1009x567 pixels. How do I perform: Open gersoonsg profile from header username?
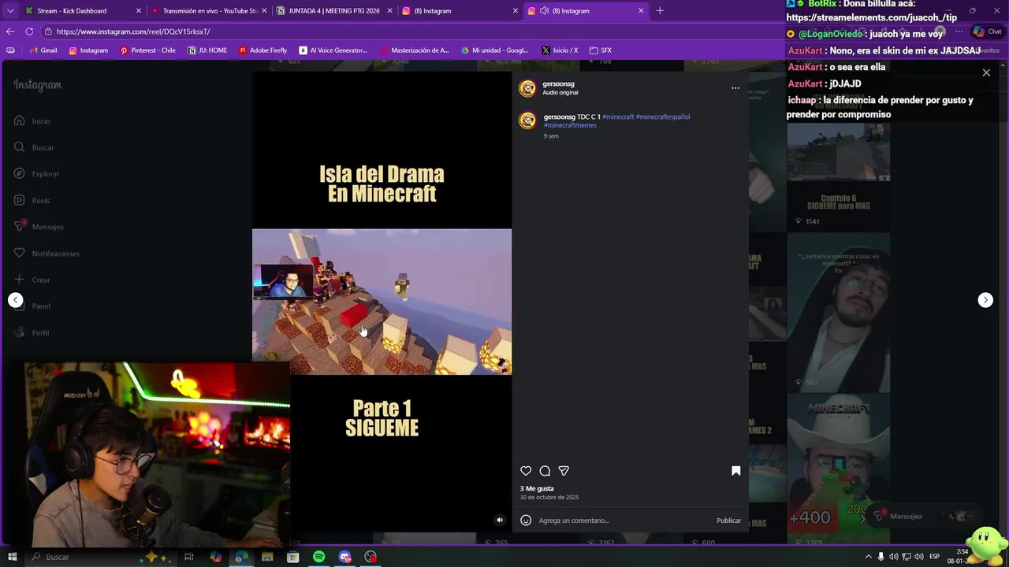coord(558,83)
